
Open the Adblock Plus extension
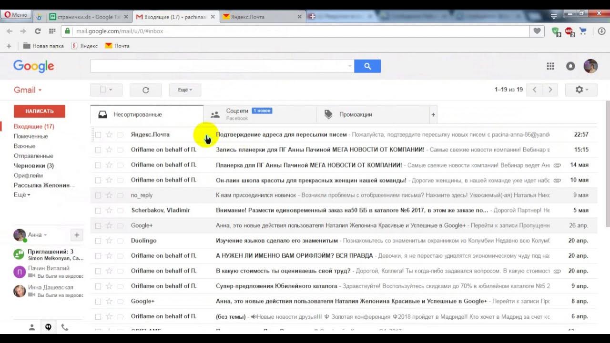[569, 31]
